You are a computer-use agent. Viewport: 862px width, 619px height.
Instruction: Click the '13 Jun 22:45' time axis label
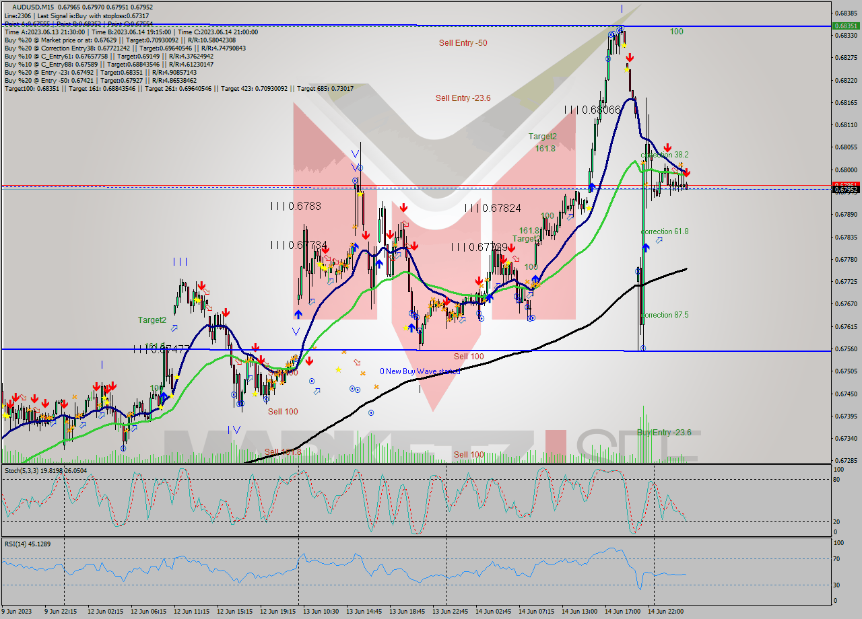click(451, 612)
